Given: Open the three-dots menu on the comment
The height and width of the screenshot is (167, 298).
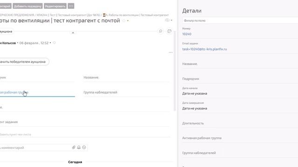Looking at the screenshot, I should coord(171,52).
